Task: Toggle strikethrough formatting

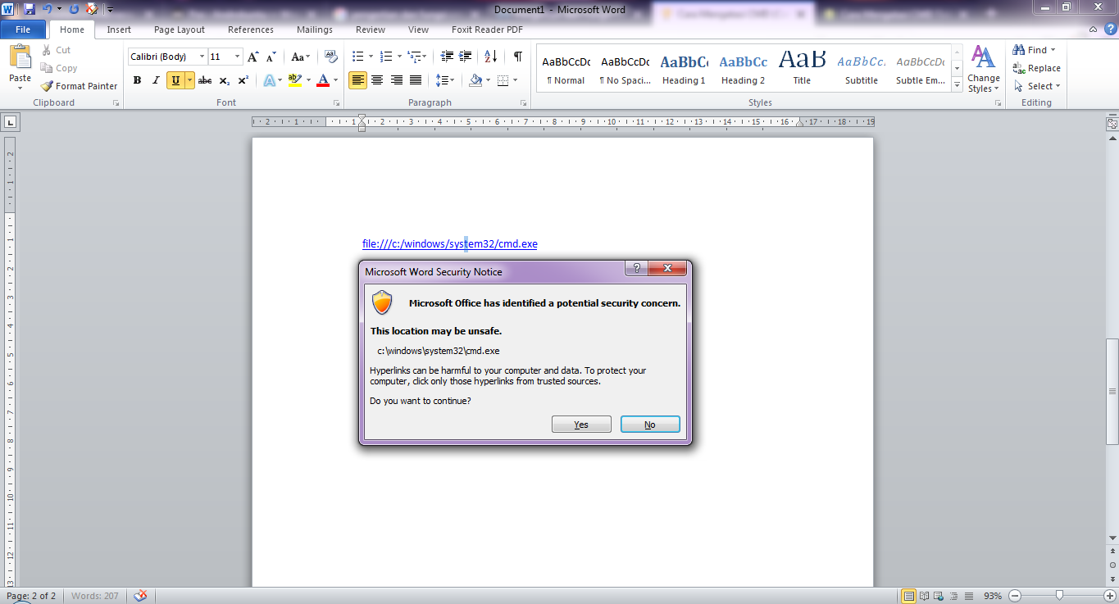Action: [x=204, y=80]
